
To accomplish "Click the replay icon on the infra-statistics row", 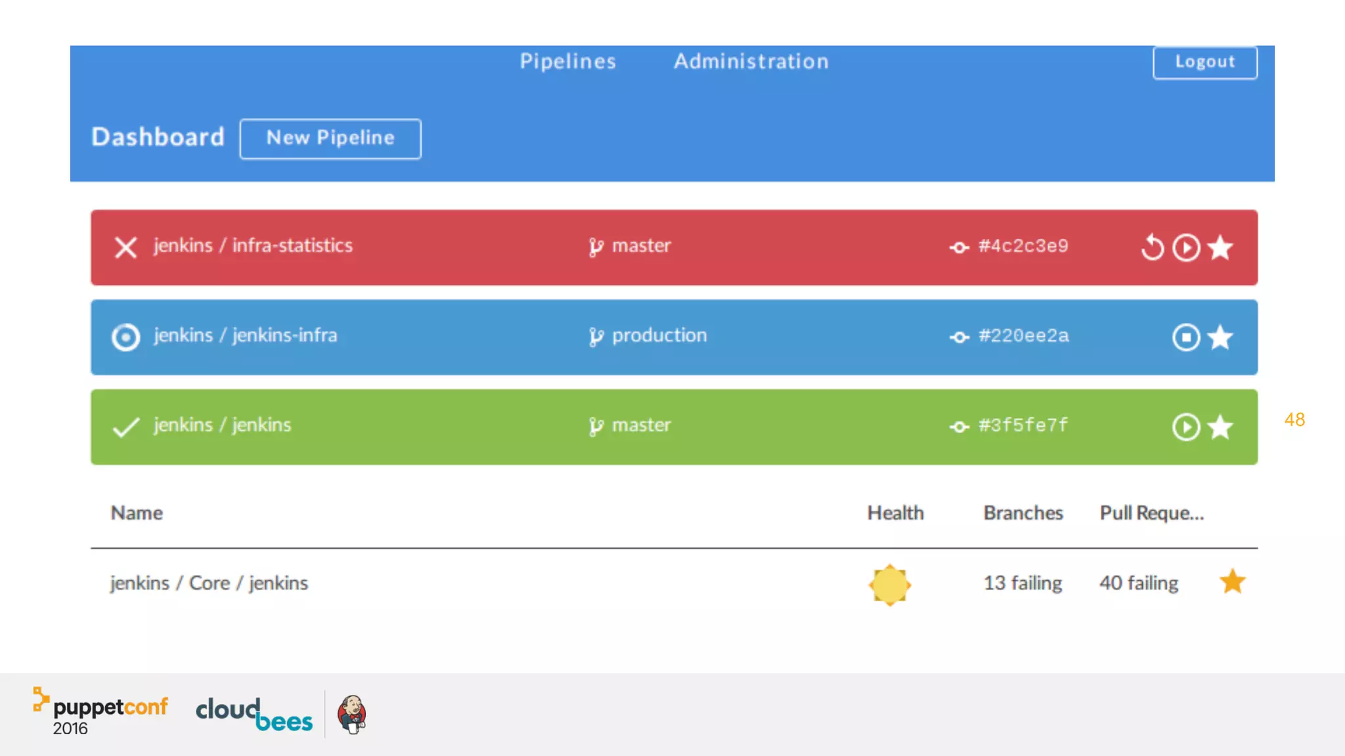I will [1153, 247].
